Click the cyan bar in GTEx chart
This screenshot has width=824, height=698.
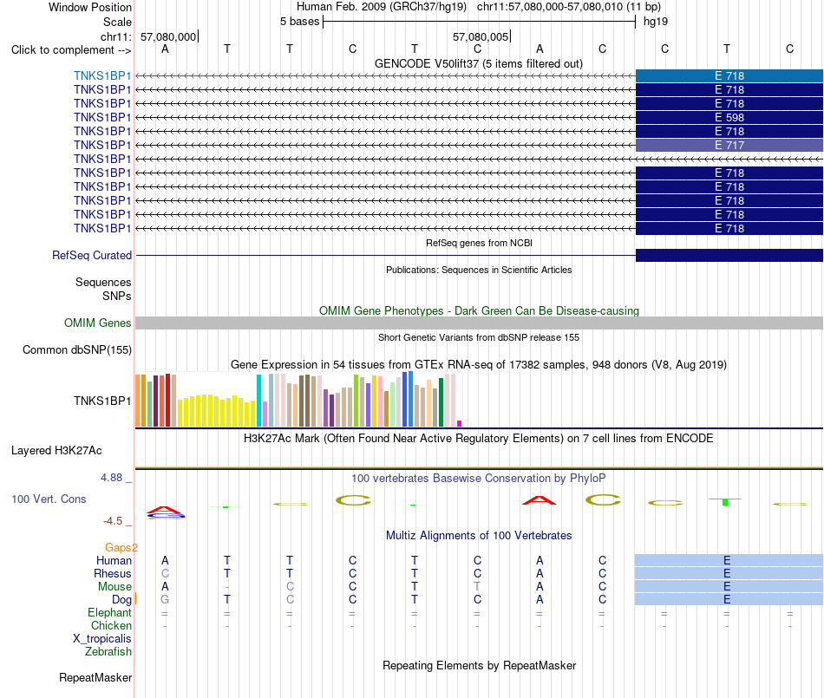258,401
